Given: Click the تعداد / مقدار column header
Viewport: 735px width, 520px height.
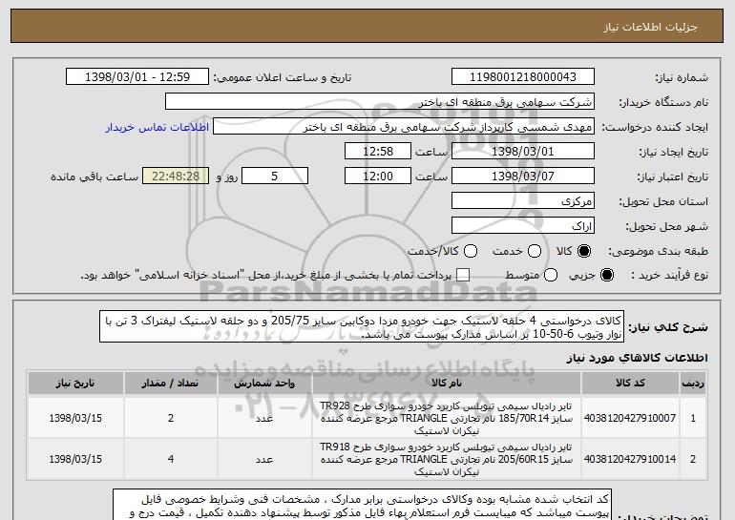Looking at the screenshot, I should [171, 384].
